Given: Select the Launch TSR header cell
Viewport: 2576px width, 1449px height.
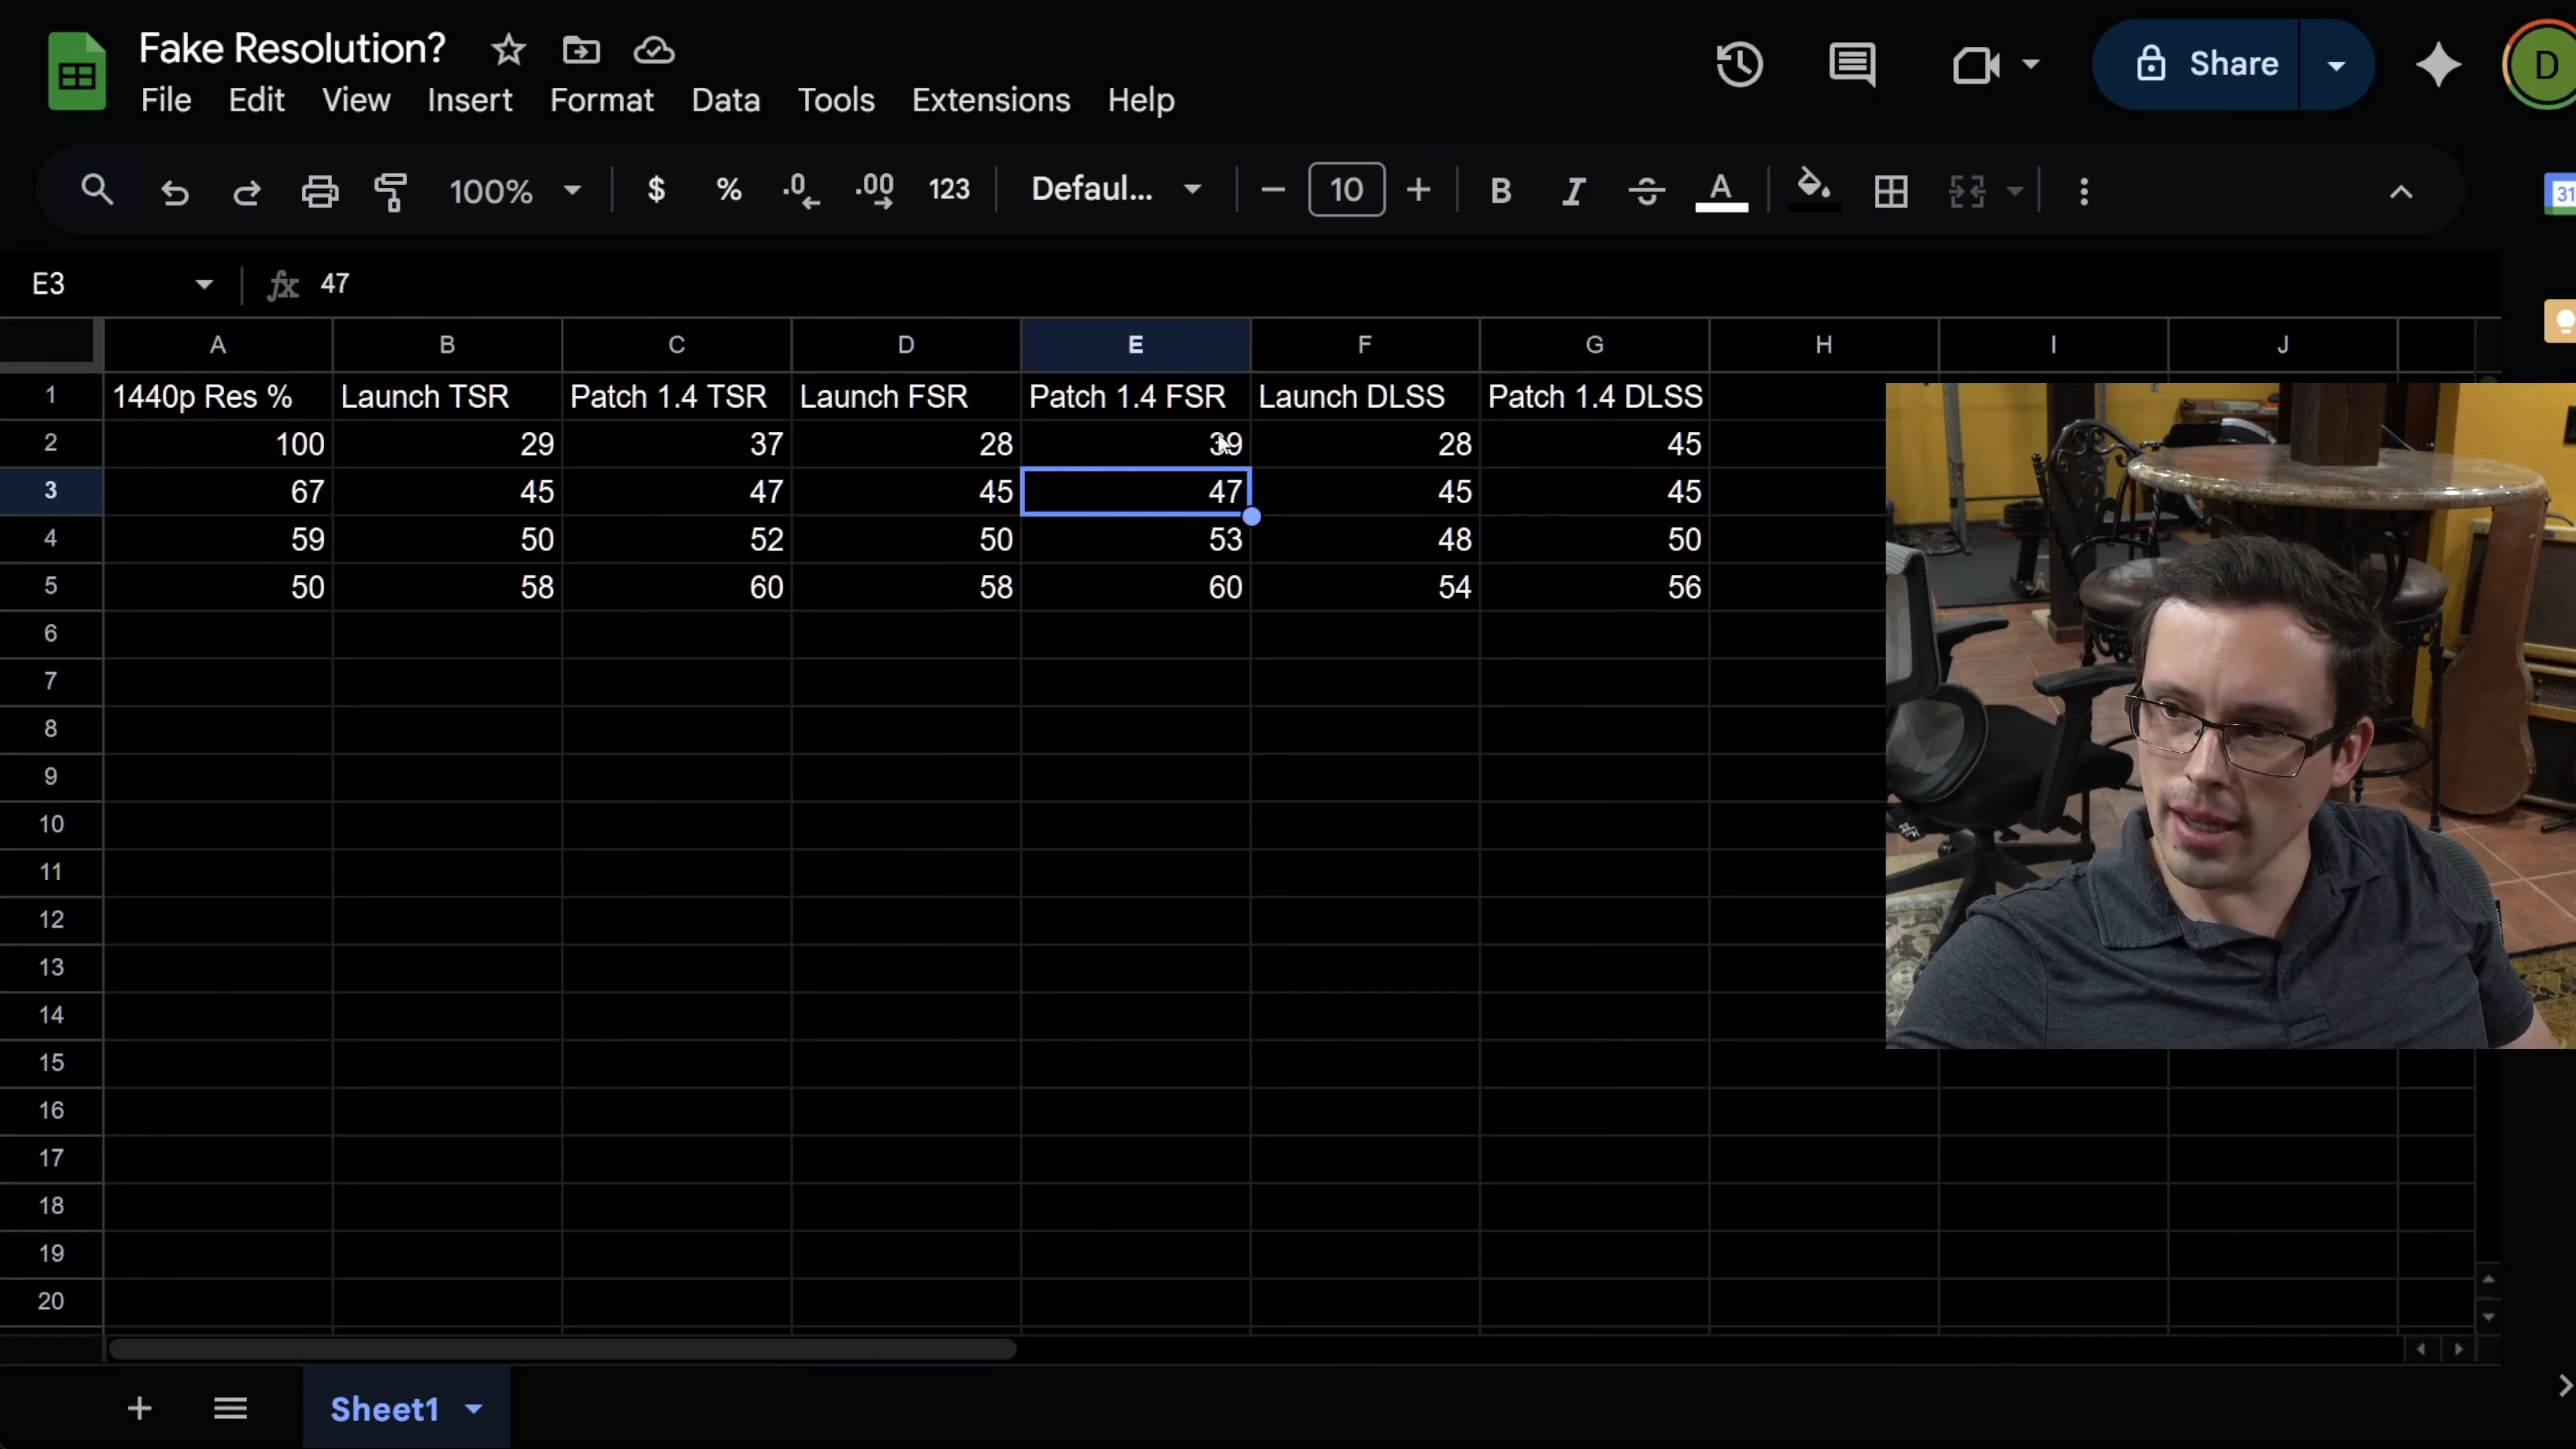Looking at the screenshot, I should [x=447, y=396].
